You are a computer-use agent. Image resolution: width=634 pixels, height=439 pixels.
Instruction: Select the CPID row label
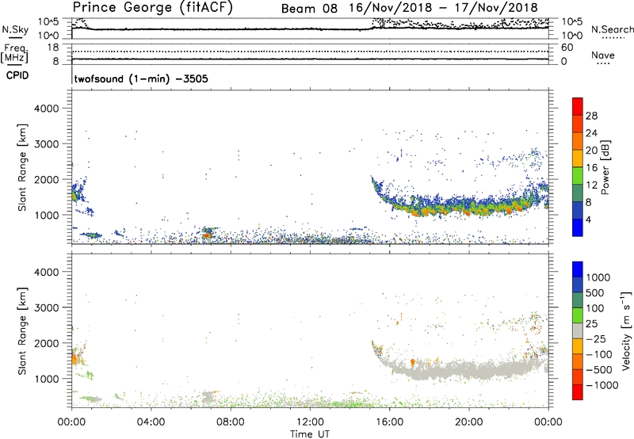[x=17, y=75]
